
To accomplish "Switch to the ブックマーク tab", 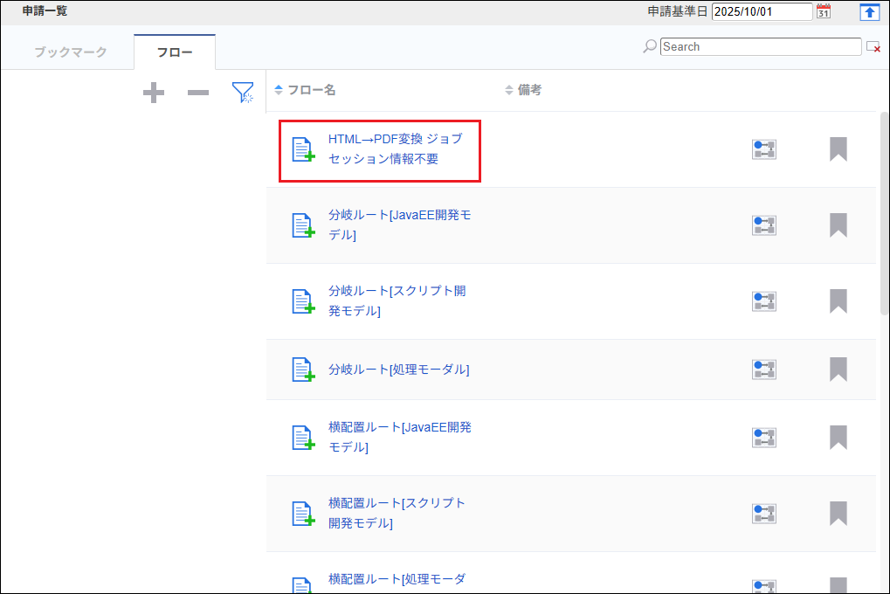I will (70, 52).
